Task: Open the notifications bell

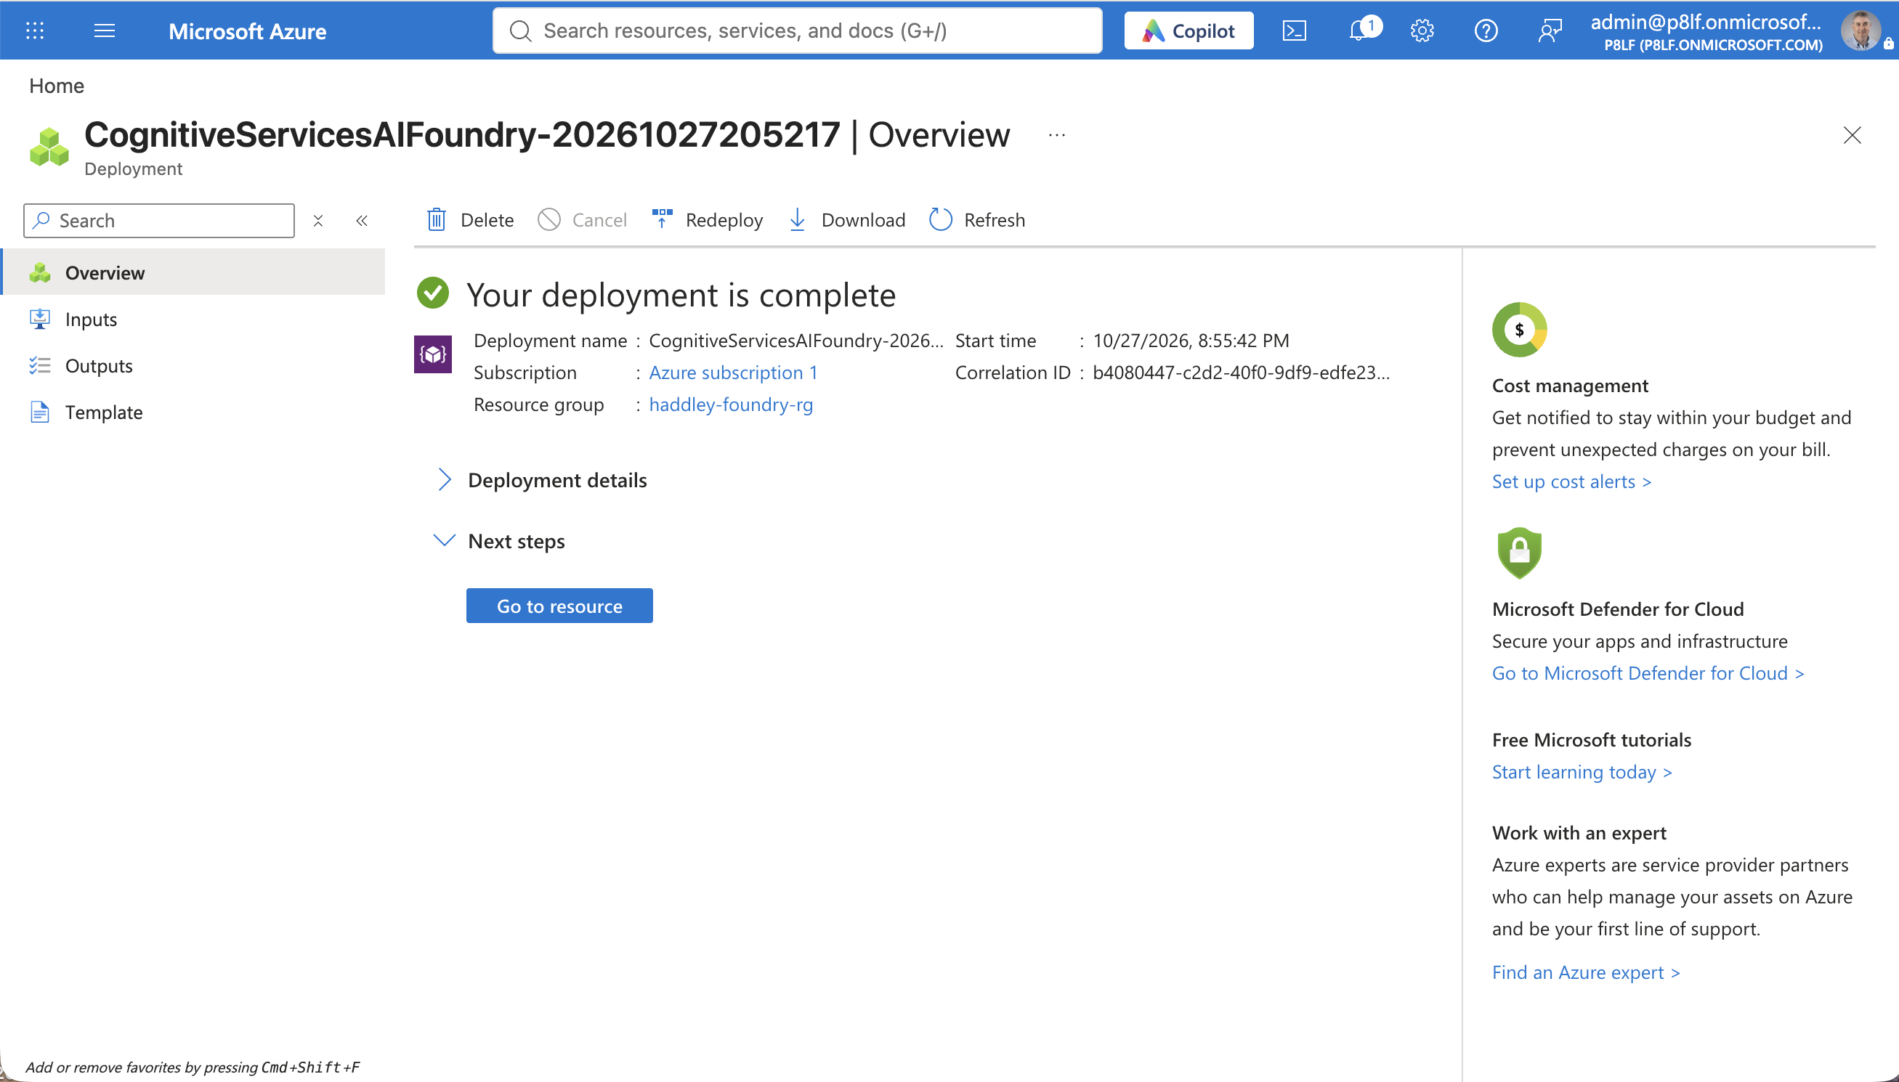Action: (1359, 30)
